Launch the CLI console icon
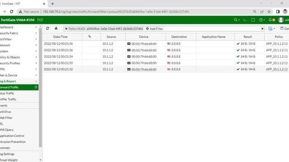This screenshot has height=162, width=289. tap(245, 20)
